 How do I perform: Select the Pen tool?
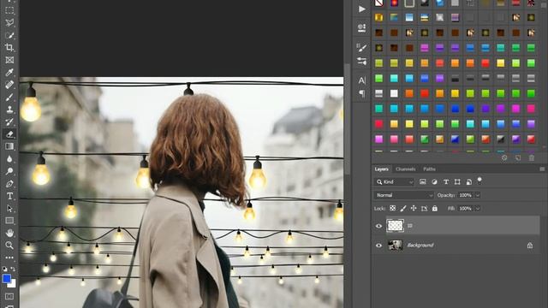click(x=9, y=184)
